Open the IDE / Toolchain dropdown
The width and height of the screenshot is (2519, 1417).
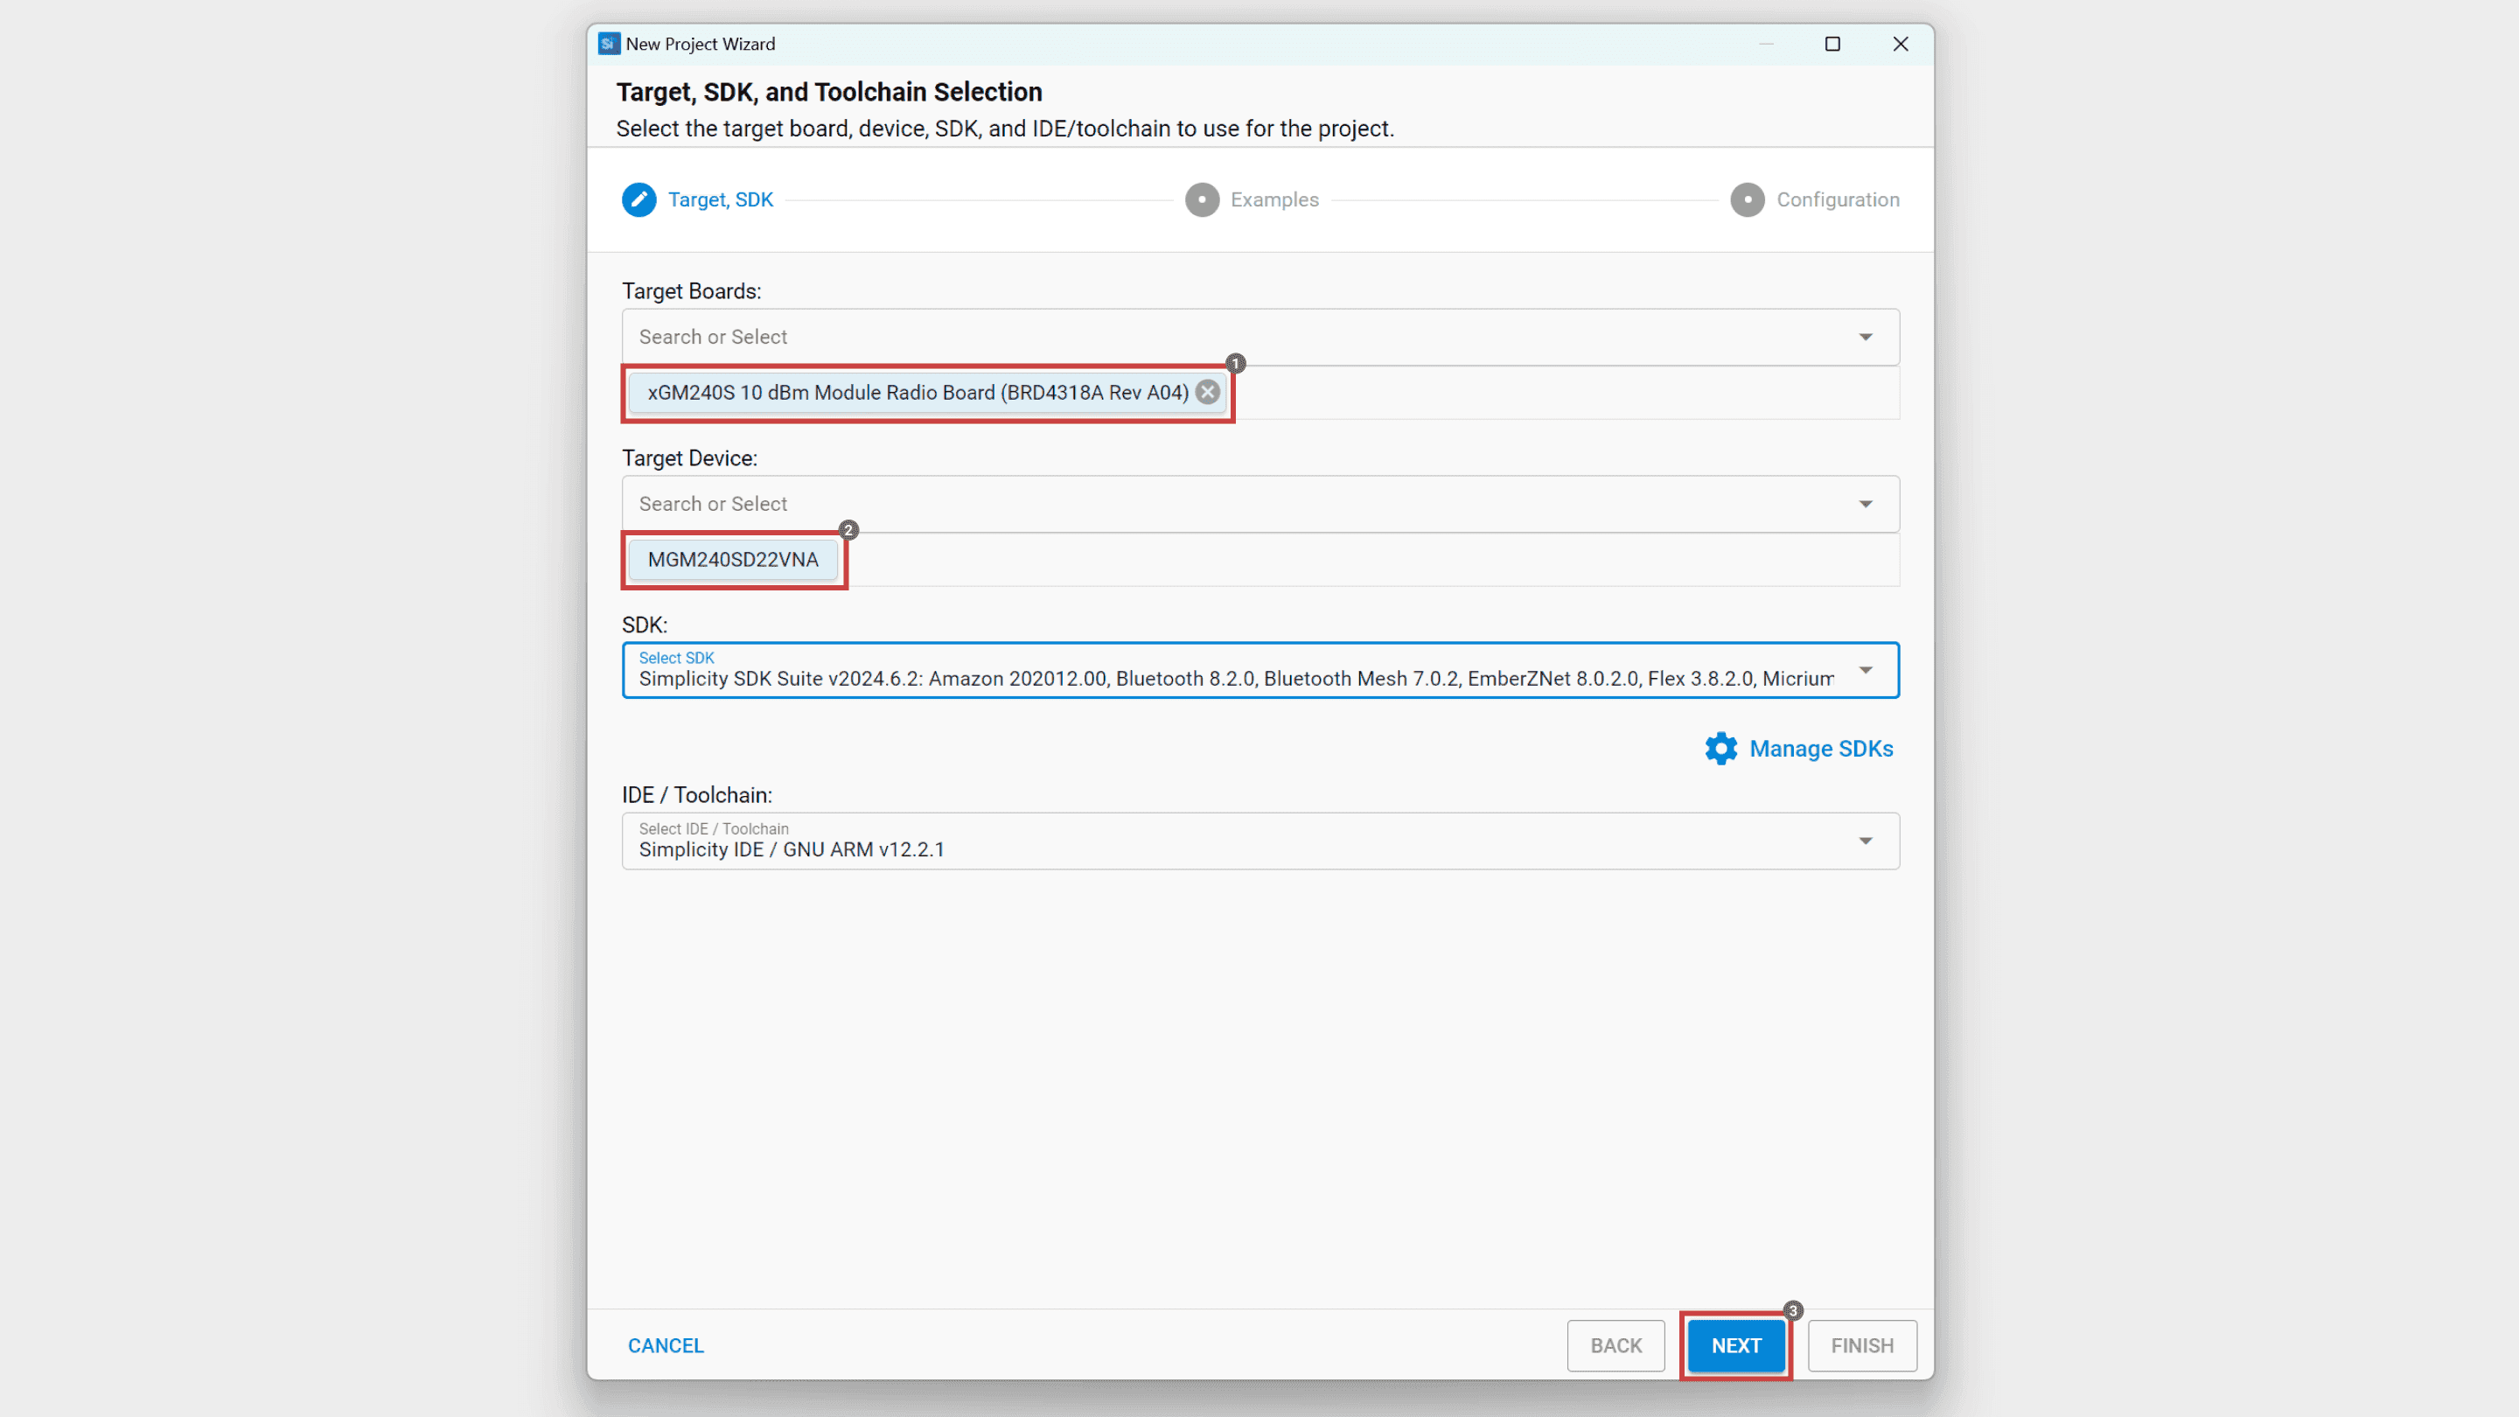click(x=1866, y=840)
